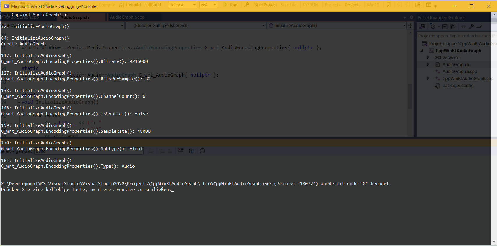Select AudioGraph.h.cpp in the Explorer tree
Viewport: 497px width, 246px height.
click(x=459, y=72)
